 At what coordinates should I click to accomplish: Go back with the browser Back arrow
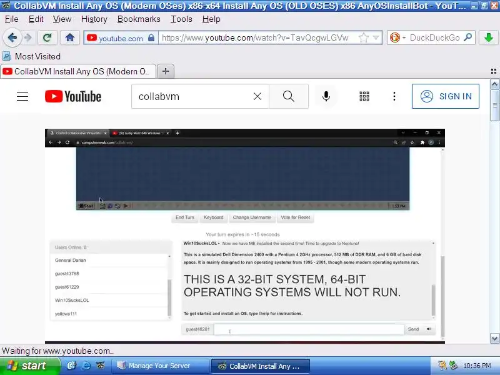coord(12,38)
